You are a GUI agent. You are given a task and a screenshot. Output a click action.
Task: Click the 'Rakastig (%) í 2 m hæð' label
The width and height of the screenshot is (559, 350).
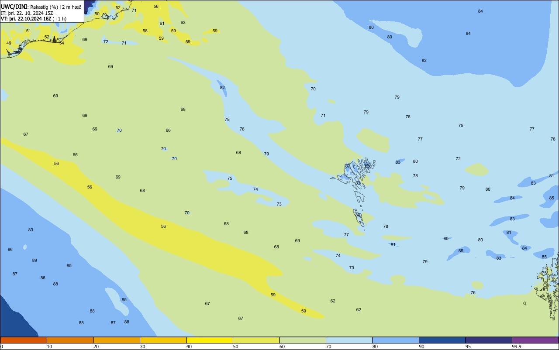coord(55,7)
